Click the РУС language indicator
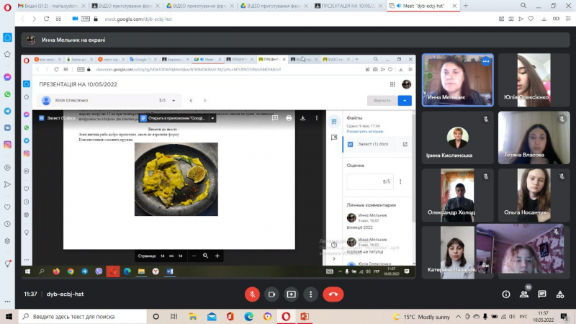 tap(523, 317)
